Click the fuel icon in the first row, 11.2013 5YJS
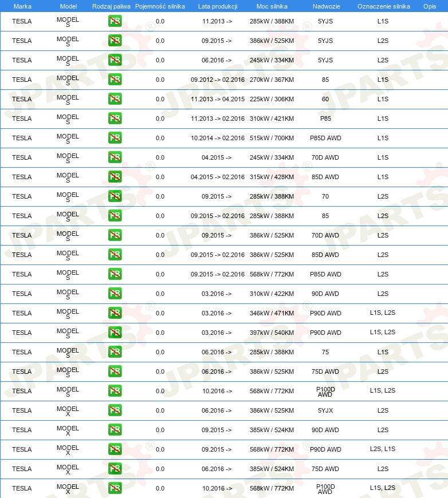The image size is (448, 498). (x=115, y=21)
